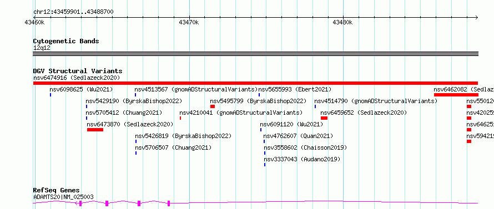Click nsv6091120 (Wu2021) variant label

(292, 124)
